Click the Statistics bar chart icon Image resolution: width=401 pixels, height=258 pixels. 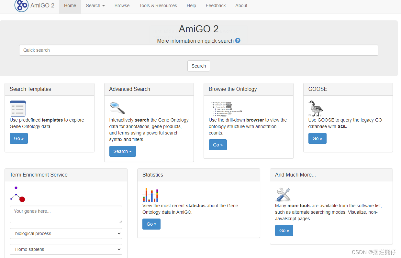click(150, 195)
